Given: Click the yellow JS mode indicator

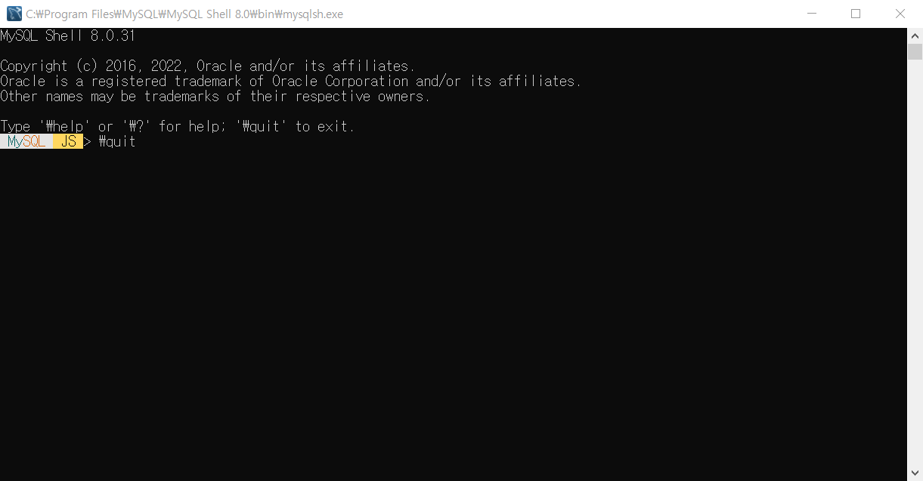Looking at the screenshot, I should tap(68, 141).
